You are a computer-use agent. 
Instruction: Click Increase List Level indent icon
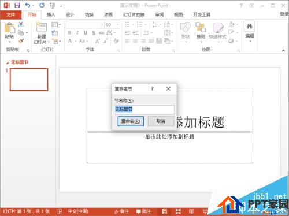coord(135,33)
